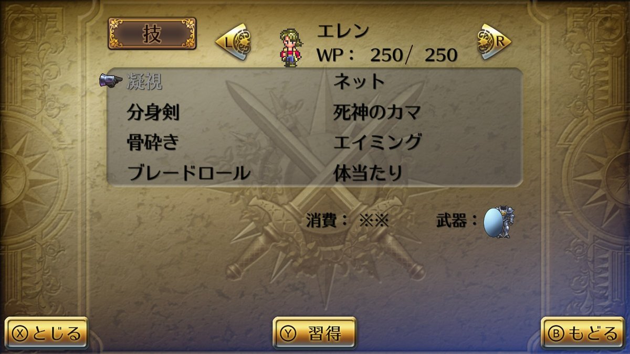Close the menu with とじる
Image resolution: width=630 pixels, height=354 pixels.
pos(47,334)
